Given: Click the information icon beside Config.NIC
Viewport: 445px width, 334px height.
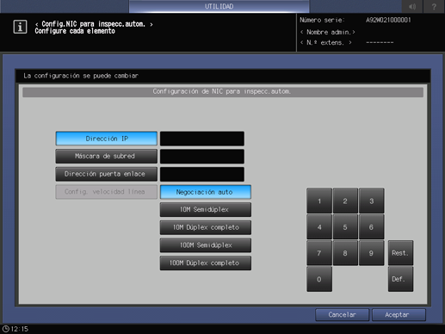Looking at the screenshot, I should [20, 27].
